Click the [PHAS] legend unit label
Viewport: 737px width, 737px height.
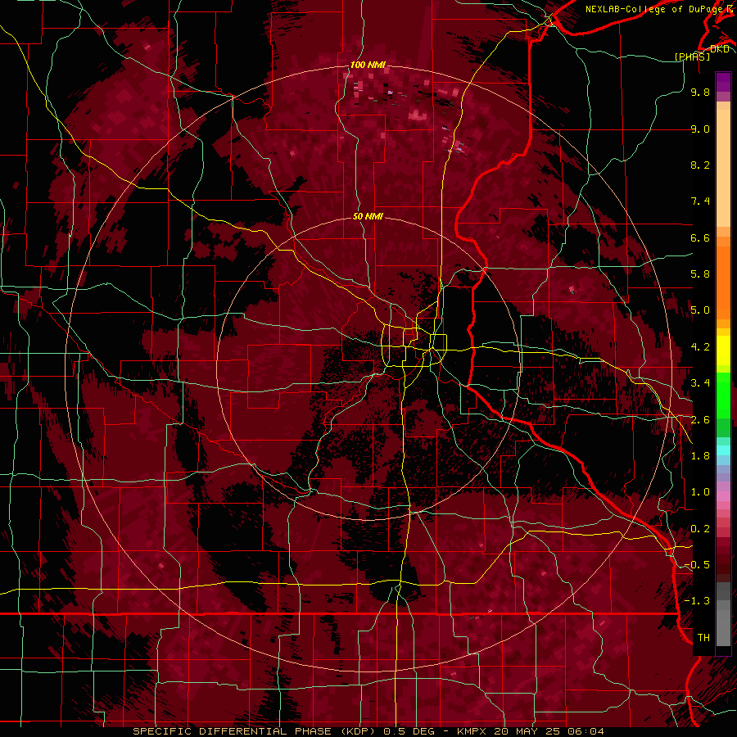click(692, 57)
